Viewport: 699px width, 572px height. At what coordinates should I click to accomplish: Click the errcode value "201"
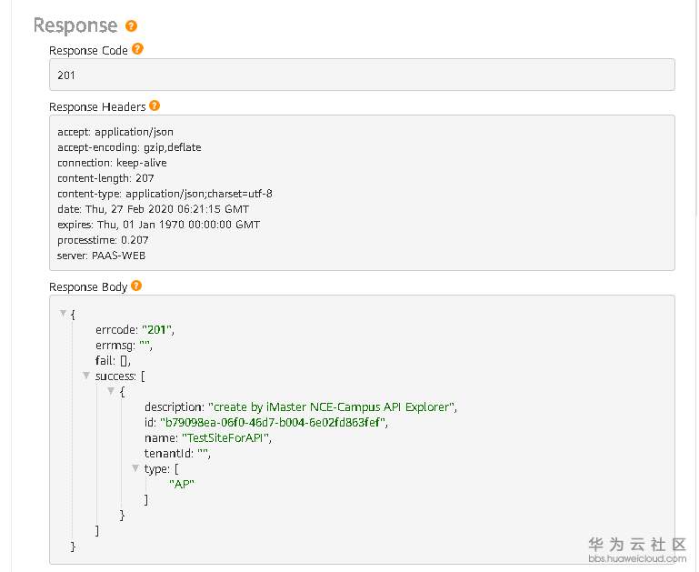[x=157, y=329]
